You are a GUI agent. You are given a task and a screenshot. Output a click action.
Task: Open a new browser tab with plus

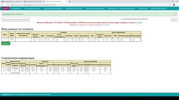tap(70, 2)
